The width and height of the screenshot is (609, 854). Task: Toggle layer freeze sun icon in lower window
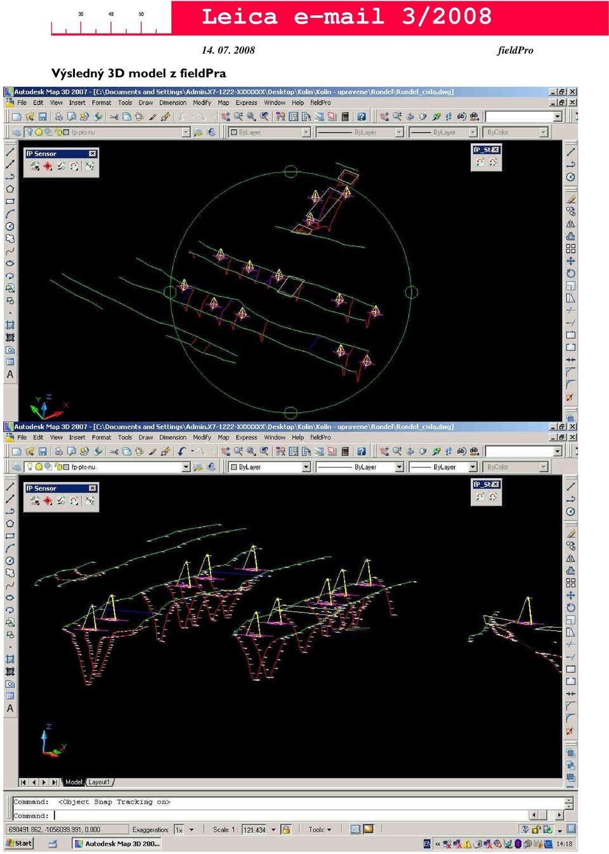coord(39,467)
